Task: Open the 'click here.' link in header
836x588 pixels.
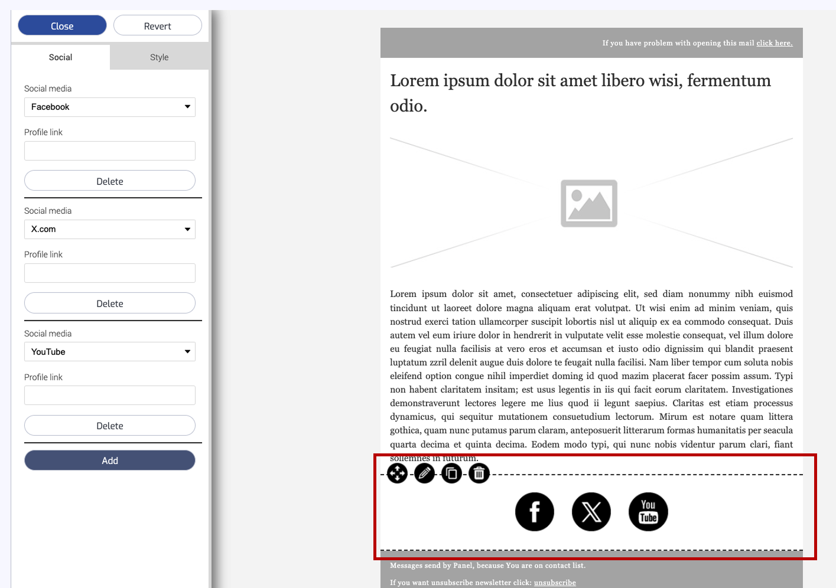Action: (x=775, y=43)
